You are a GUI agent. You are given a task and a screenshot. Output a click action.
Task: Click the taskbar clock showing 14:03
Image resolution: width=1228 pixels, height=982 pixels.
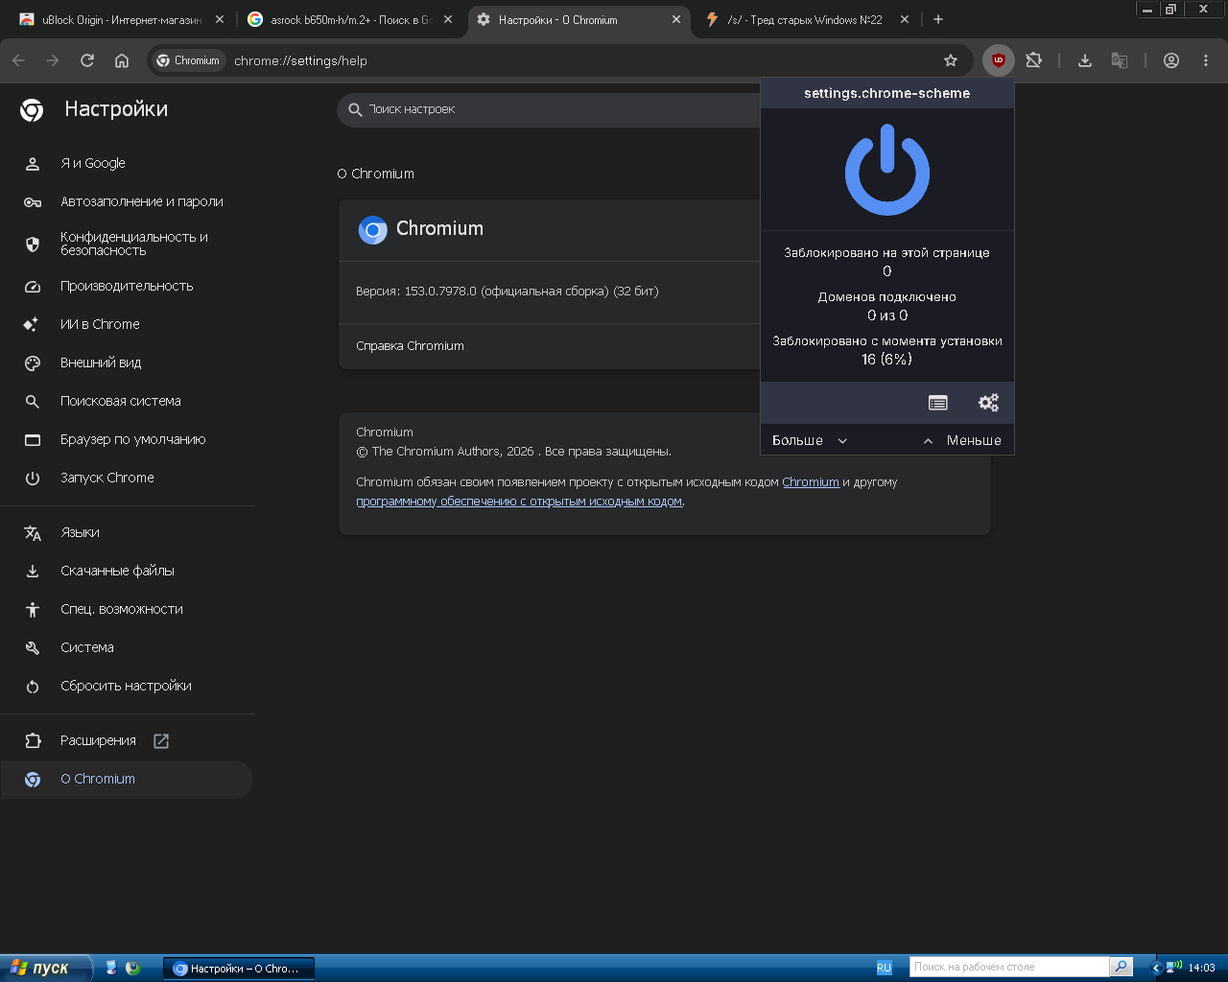coord(1201,968)
